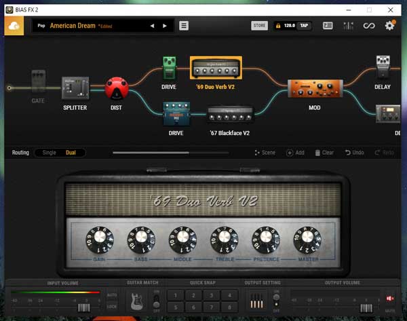Select Quick Snap slot 7

pos(211,307)
